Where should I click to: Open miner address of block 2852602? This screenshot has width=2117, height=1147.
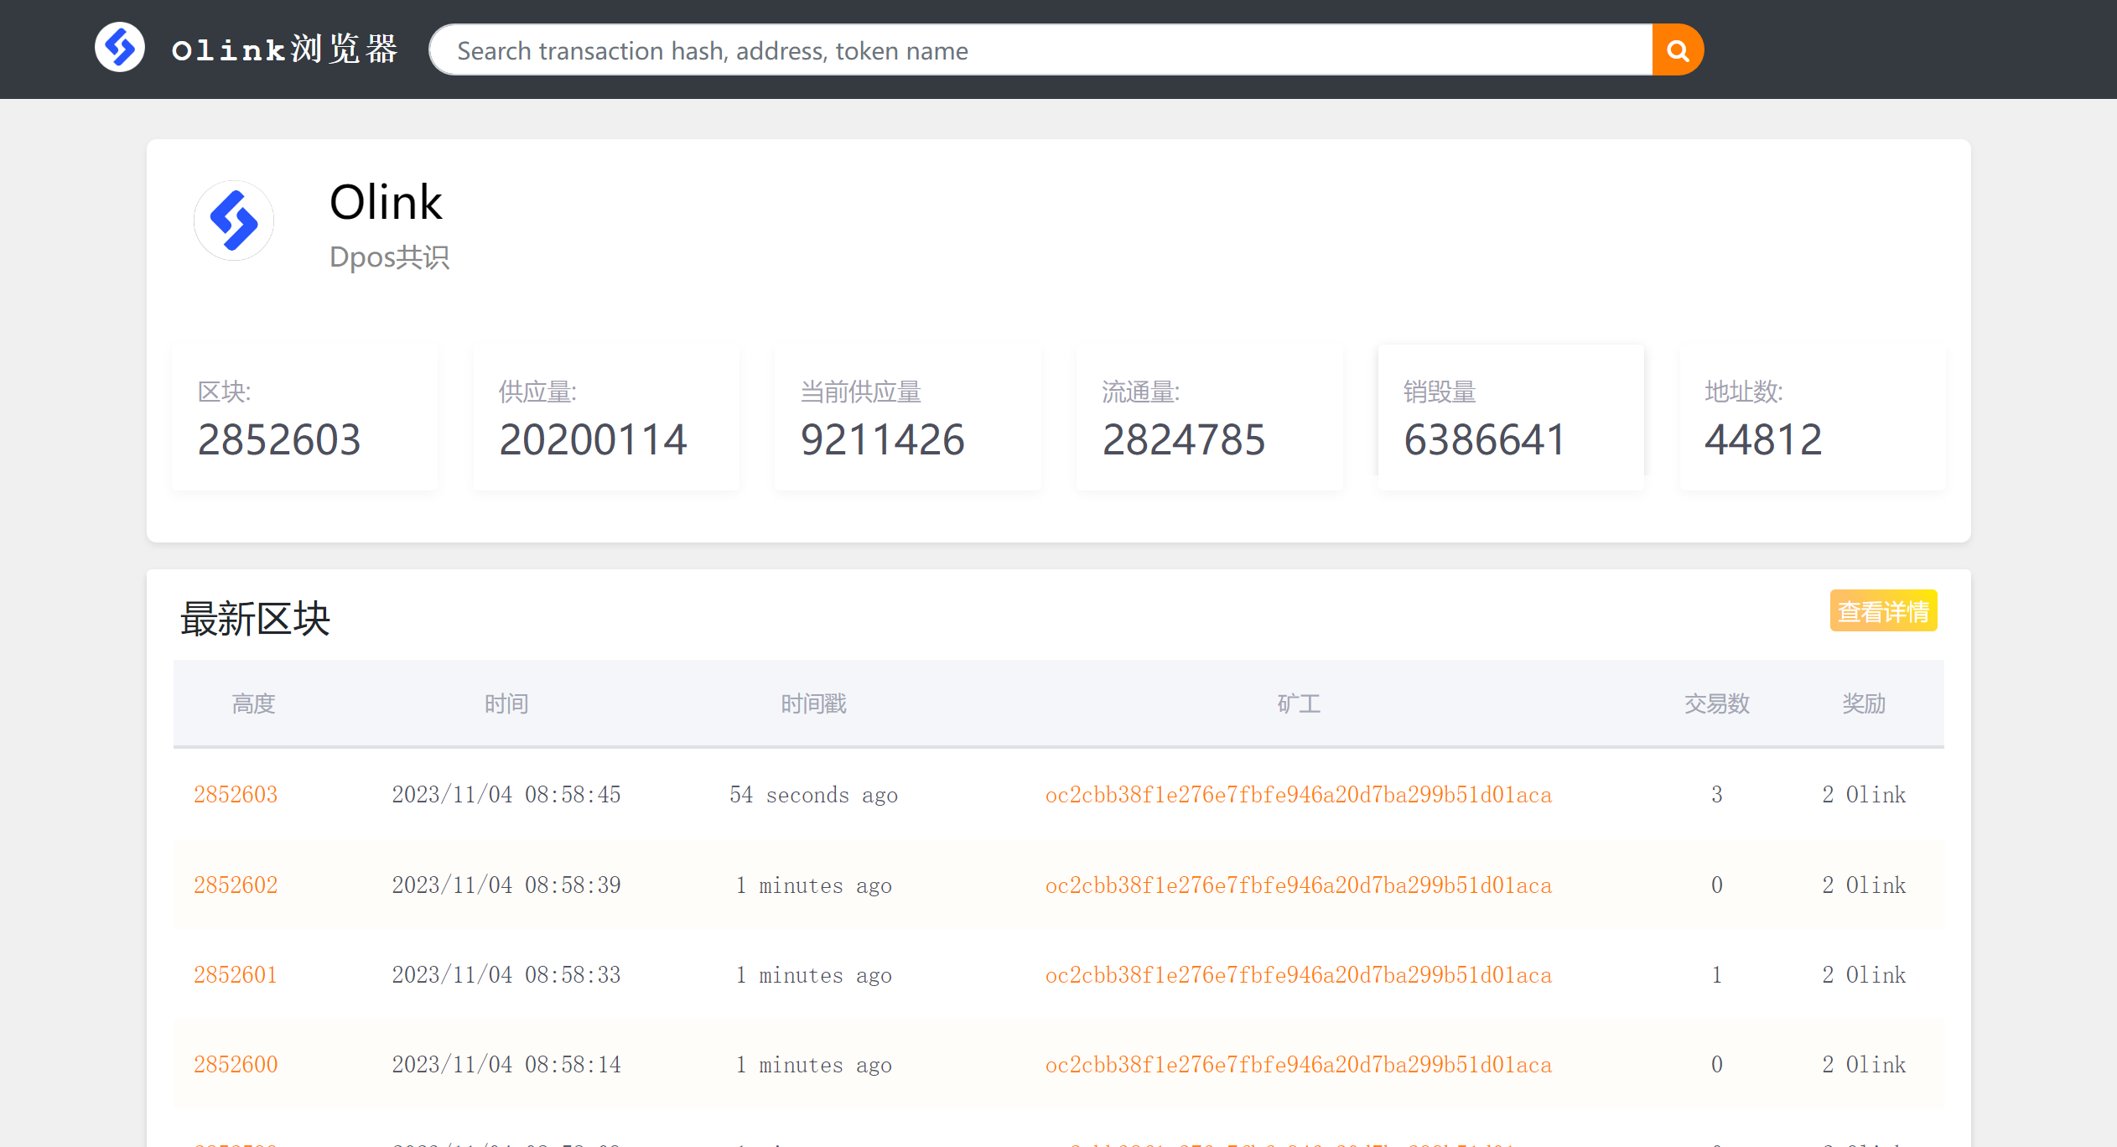pos(1298,885)
